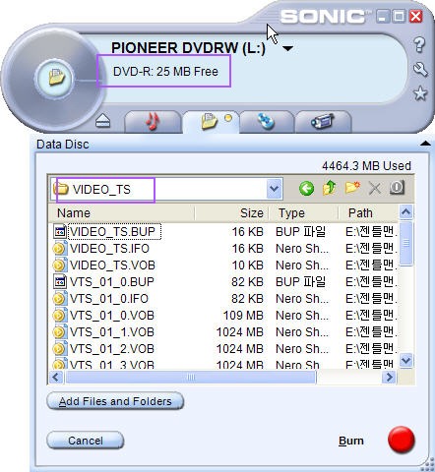Click the Cancel button

click(x=86, y=441)
